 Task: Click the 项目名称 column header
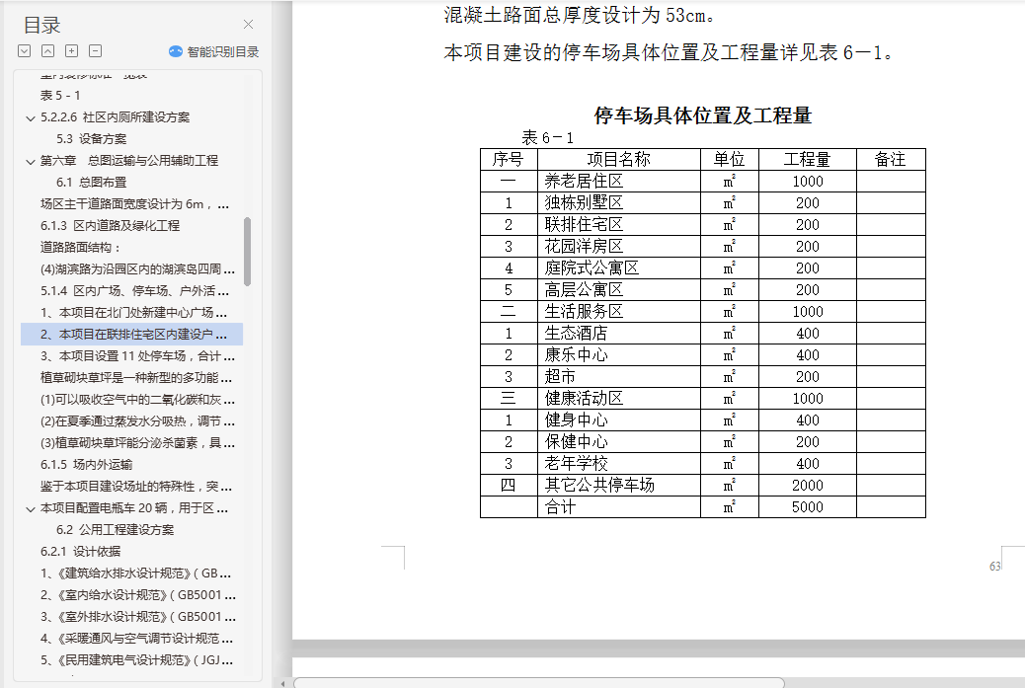[618, 160]
